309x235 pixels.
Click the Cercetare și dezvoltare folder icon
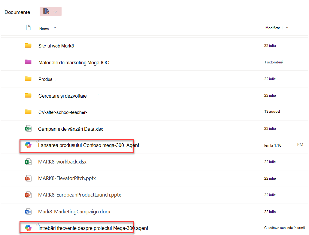pos(28,96)
